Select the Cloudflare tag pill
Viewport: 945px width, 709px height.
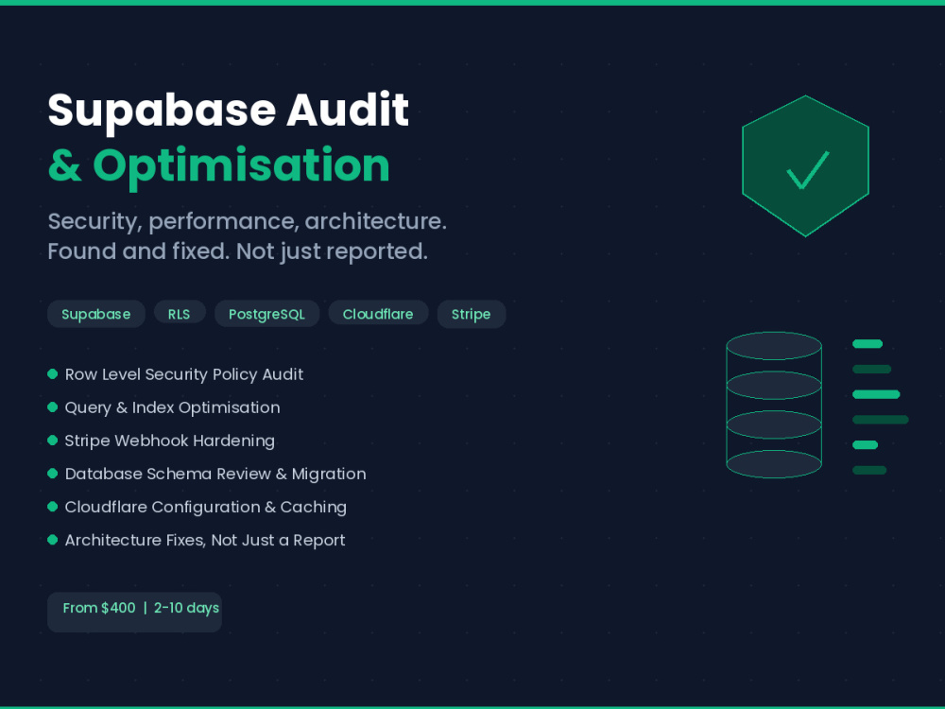tap(378, 312)
